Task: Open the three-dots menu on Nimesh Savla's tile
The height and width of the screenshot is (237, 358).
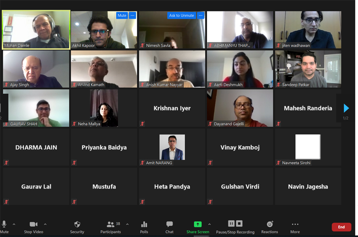Action: click(200, 15)
